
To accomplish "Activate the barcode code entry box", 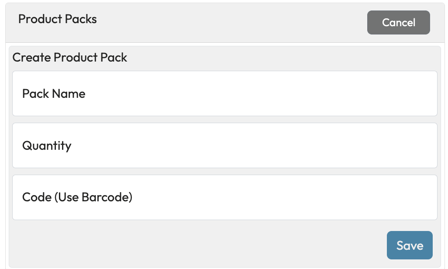I will point(224,197).
